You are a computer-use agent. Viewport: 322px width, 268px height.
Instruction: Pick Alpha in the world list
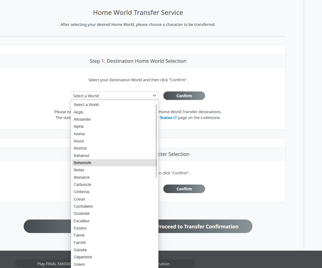114,126
